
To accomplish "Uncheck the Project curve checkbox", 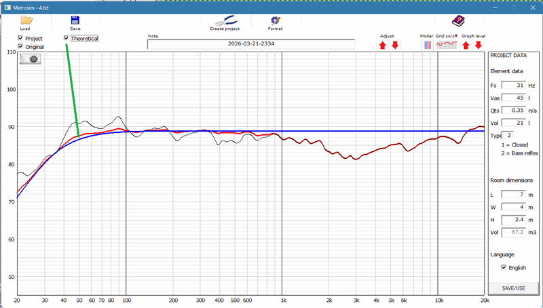I will pyautogui.click(x=20, y=39).
